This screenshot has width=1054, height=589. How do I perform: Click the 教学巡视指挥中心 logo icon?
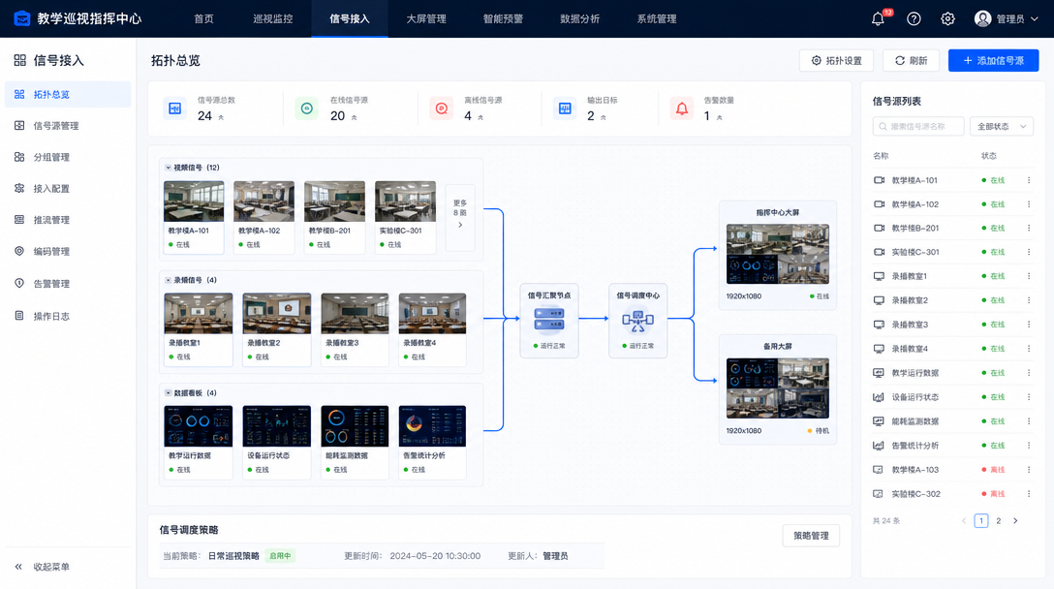tap(22, 18)
